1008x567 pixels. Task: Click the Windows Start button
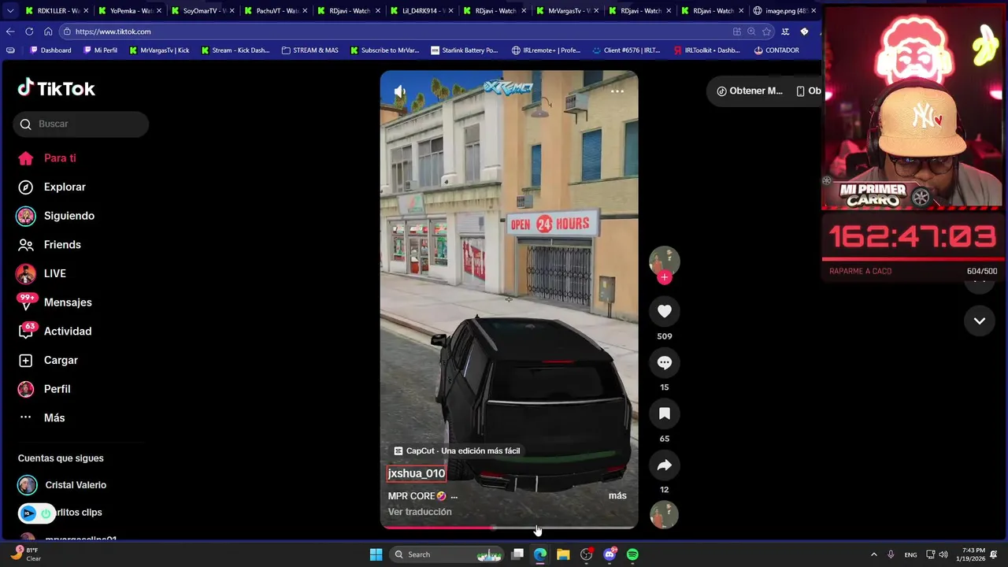tap(376, 554)
